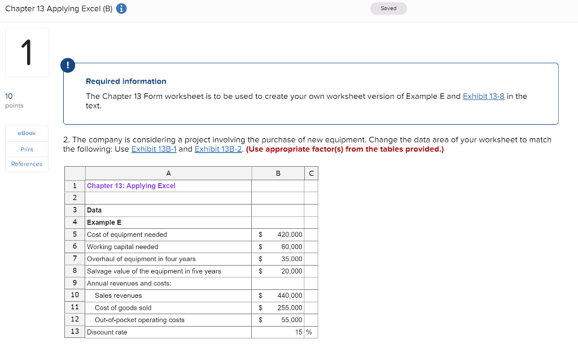Click the 10 points label
The image size is (578, 356).
pos(9,96)
